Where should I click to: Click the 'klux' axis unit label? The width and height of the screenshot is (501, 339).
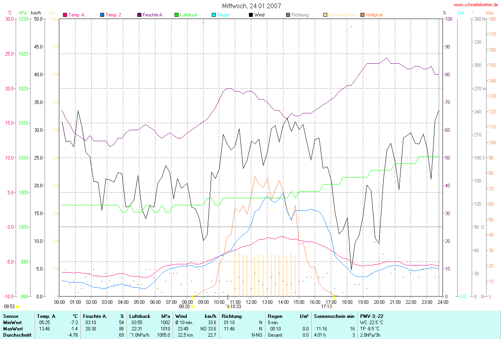[x=490, y=13]
